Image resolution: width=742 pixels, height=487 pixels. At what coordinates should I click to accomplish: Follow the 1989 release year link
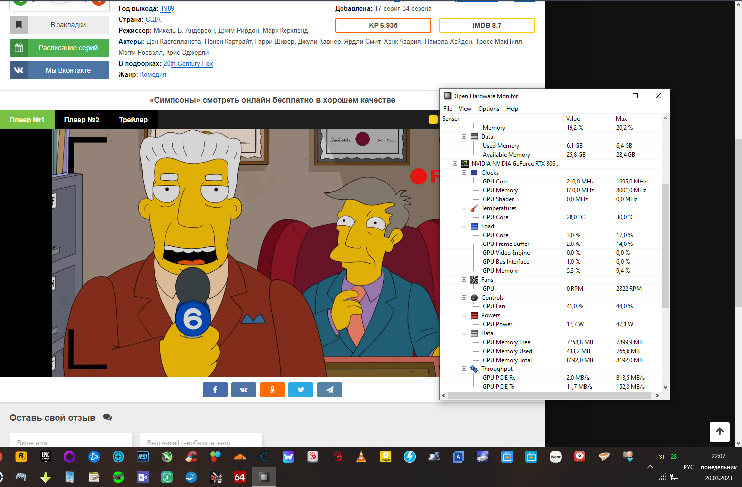tap(168, 9)
